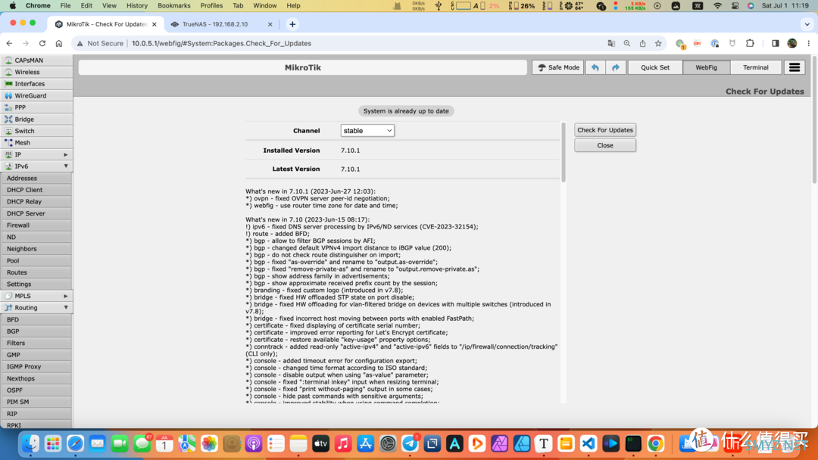818x460 pixels.
Task: Open WireGuard settings
Action: pyautogui.click(x=36, y=96)
